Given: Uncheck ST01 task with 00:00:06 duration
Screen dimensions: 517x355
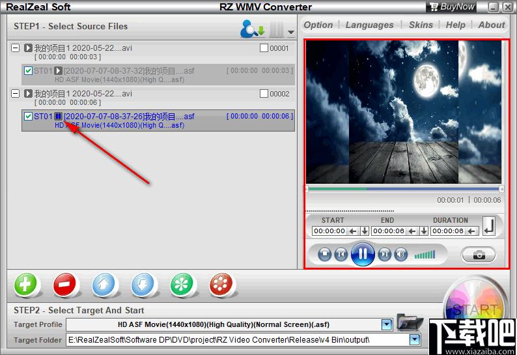Looking at the screenshot, I should tap(29, 116).
